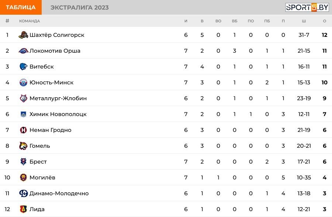Screen dimensions: 332x217
Task: Select the Динамо-Молодечно team name
Action: 59,193
